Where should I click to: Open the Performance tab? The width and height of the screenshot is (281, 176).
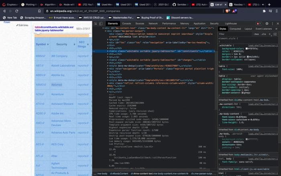coord(169,23)
